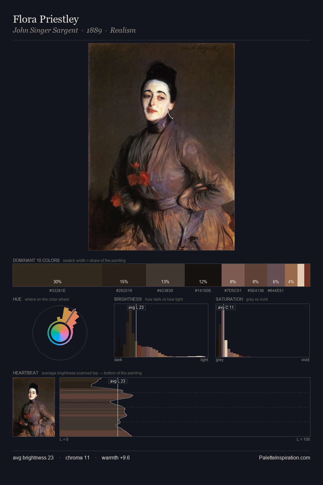Click the avg L 23 label in heartbeat chart
The width and height of the screenshot is (323, 485).
point(118,381)
